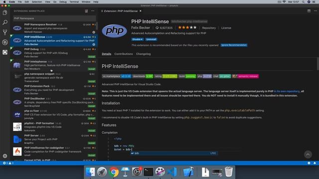Open the Terminal menu
Image resolution: width=319 pixels, height=179 pixels.
tap(74, 2)
